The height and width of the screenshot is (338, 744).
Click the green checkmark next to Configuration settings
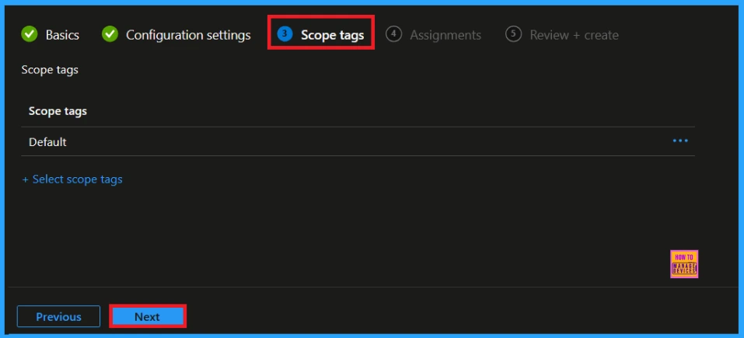tap(110, 35)
